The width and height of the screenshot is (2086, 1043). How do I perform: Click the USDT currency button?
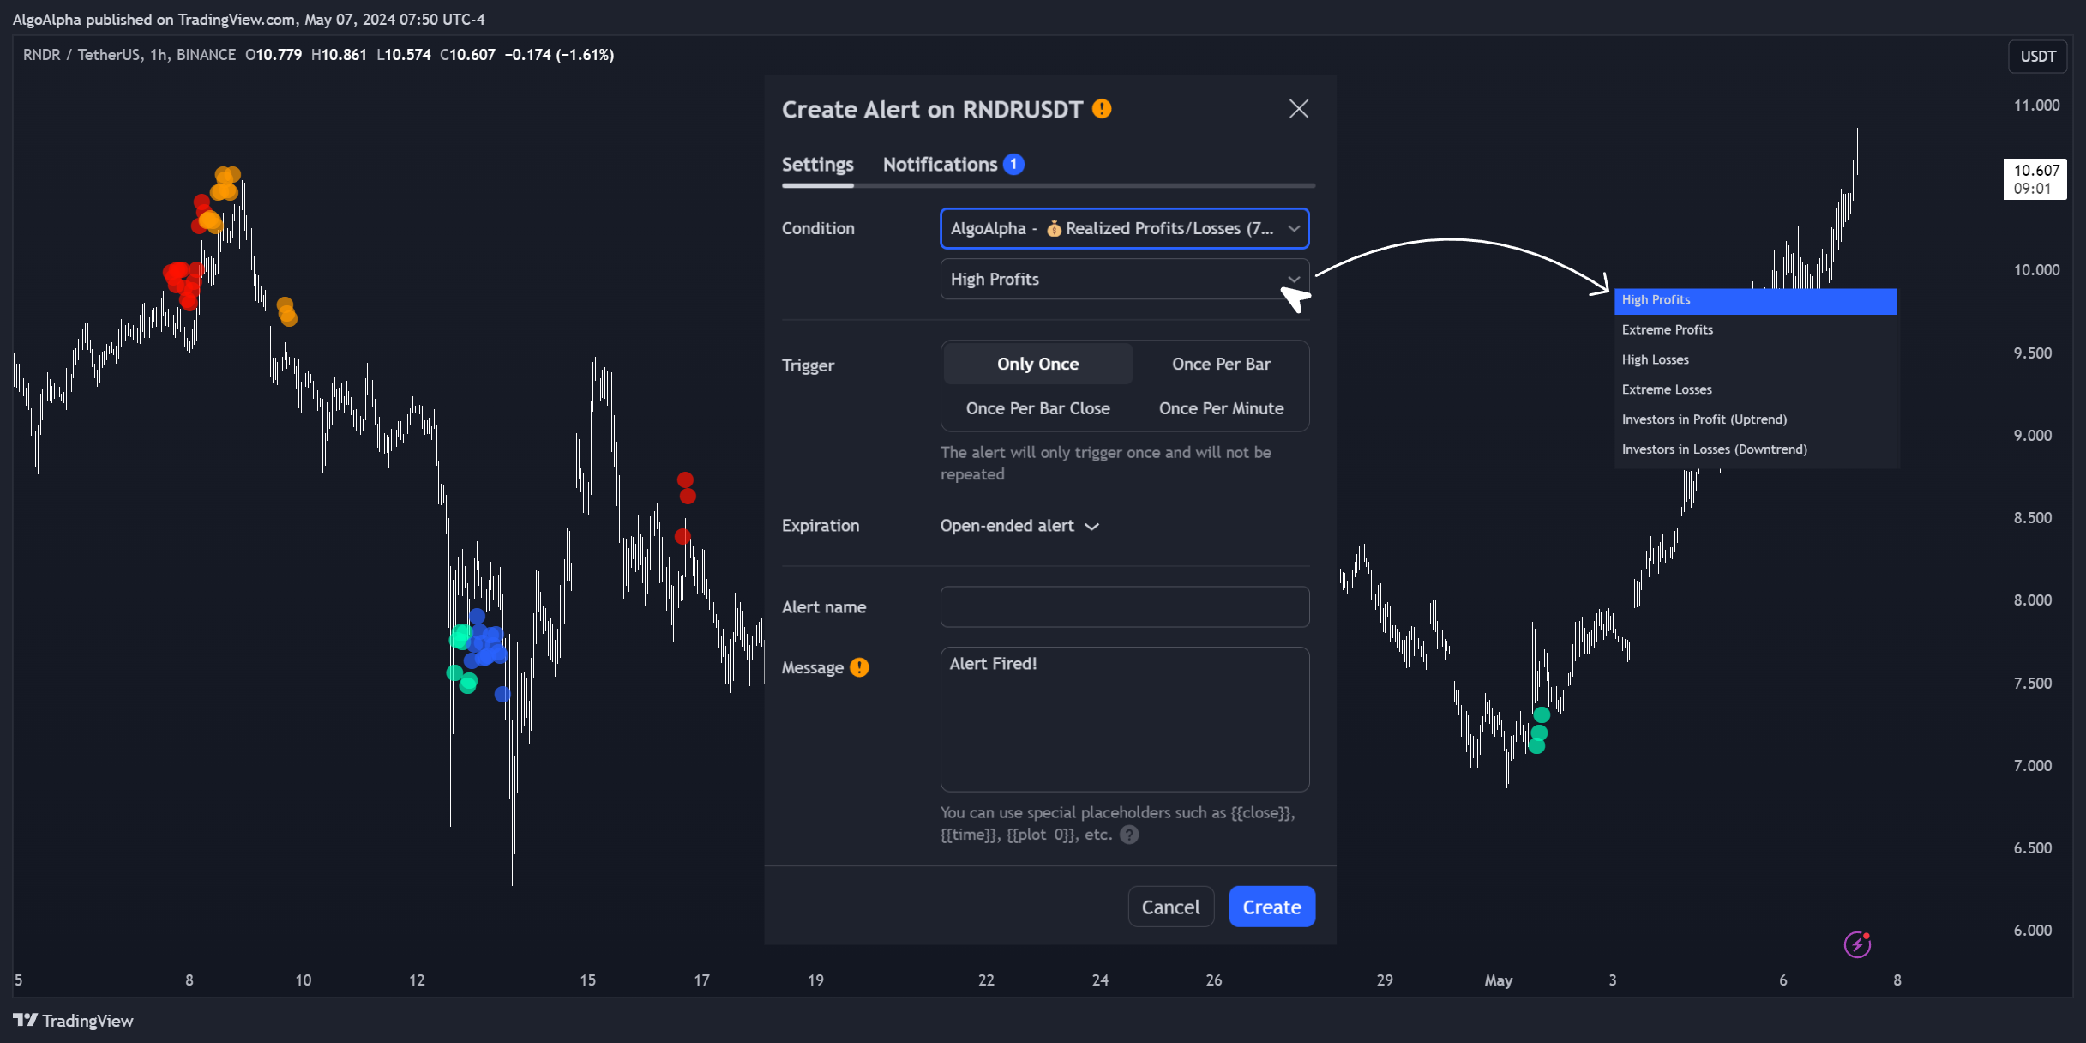[x=2037, y=57]
